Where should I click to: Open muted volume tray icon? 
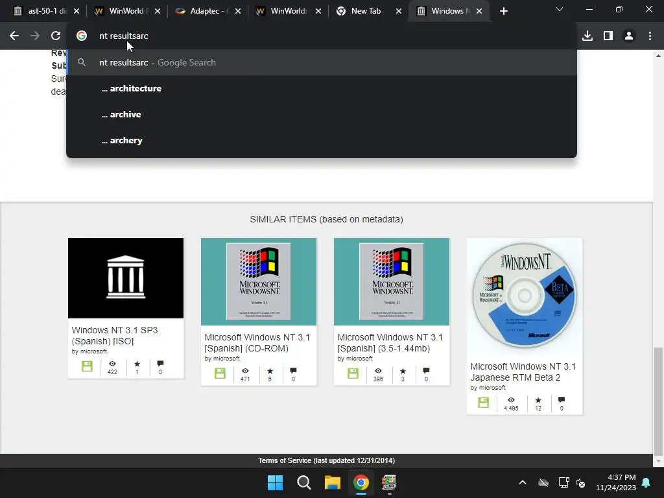pyautogui.click(x=580, y=482)
